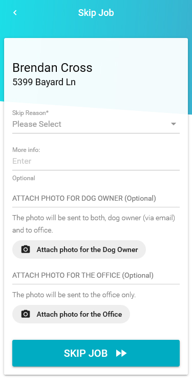Viewport: 192px width, 385px height.
Task: Click the camera icon for Dog Owner photo
Action: point(26,249)
